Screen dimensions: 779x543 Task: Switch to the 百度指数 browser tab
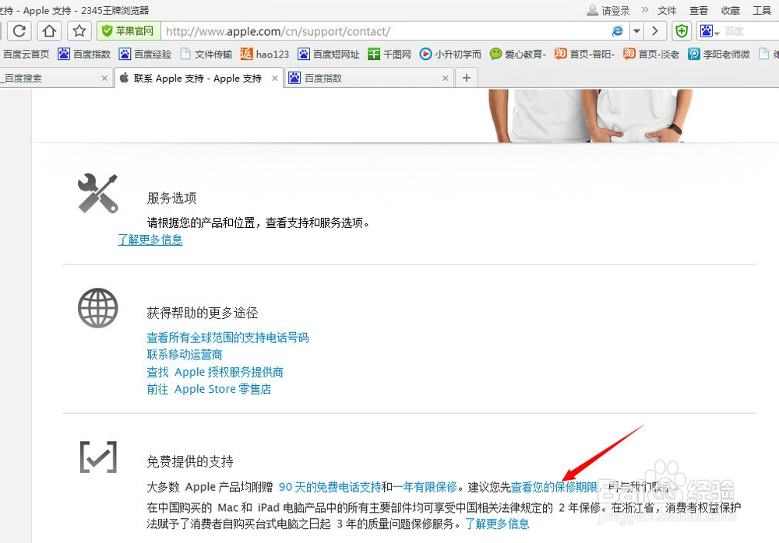[x=369, y=78]
